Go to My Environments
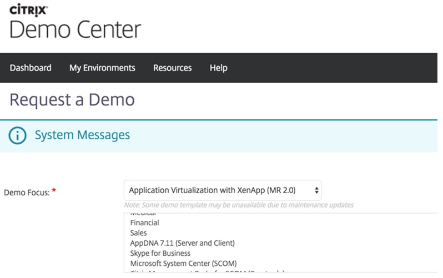Screen dimensions: 443x278 [x=102, y=68]
